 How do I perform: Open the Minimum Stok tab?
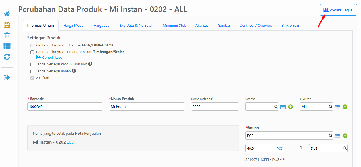pyautogui.click(x=174, y=25)
